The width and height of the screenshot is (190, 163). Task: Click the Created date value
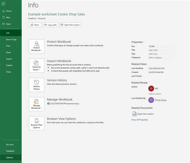[x=156, y=72]
